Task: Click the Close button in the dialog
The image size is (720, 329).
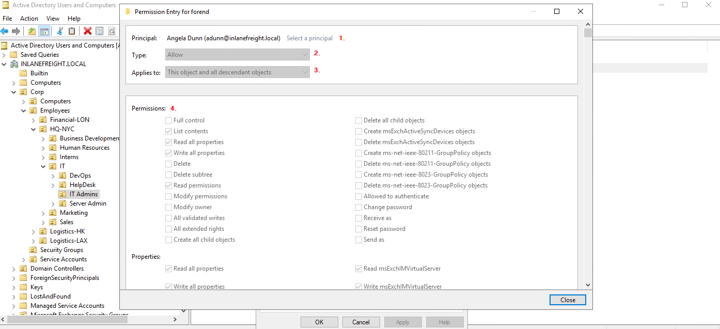Action: [568, 300]
